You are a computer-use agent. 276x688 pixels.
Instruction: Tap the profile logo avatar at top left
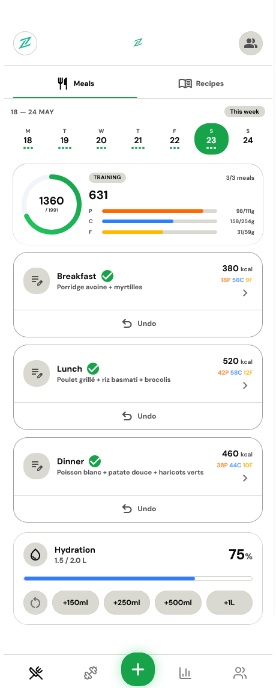pos(25,43)
